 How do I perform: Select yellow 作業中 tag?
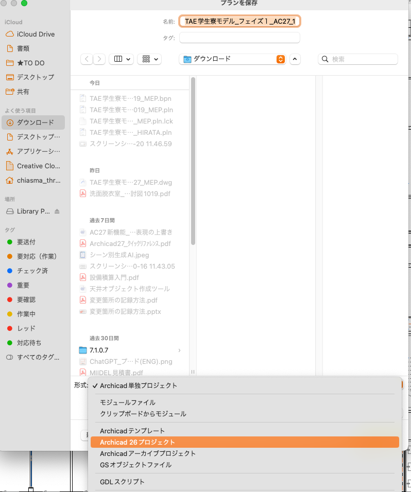[33, 314]
